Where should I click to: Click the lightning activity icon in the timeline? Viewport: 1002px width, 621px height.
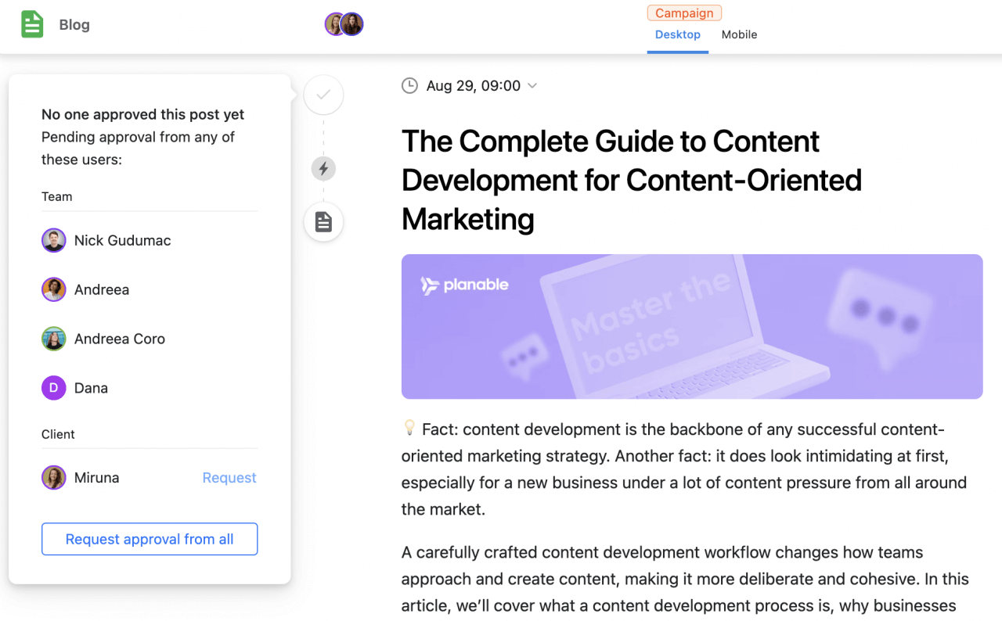tap(323, 168)
